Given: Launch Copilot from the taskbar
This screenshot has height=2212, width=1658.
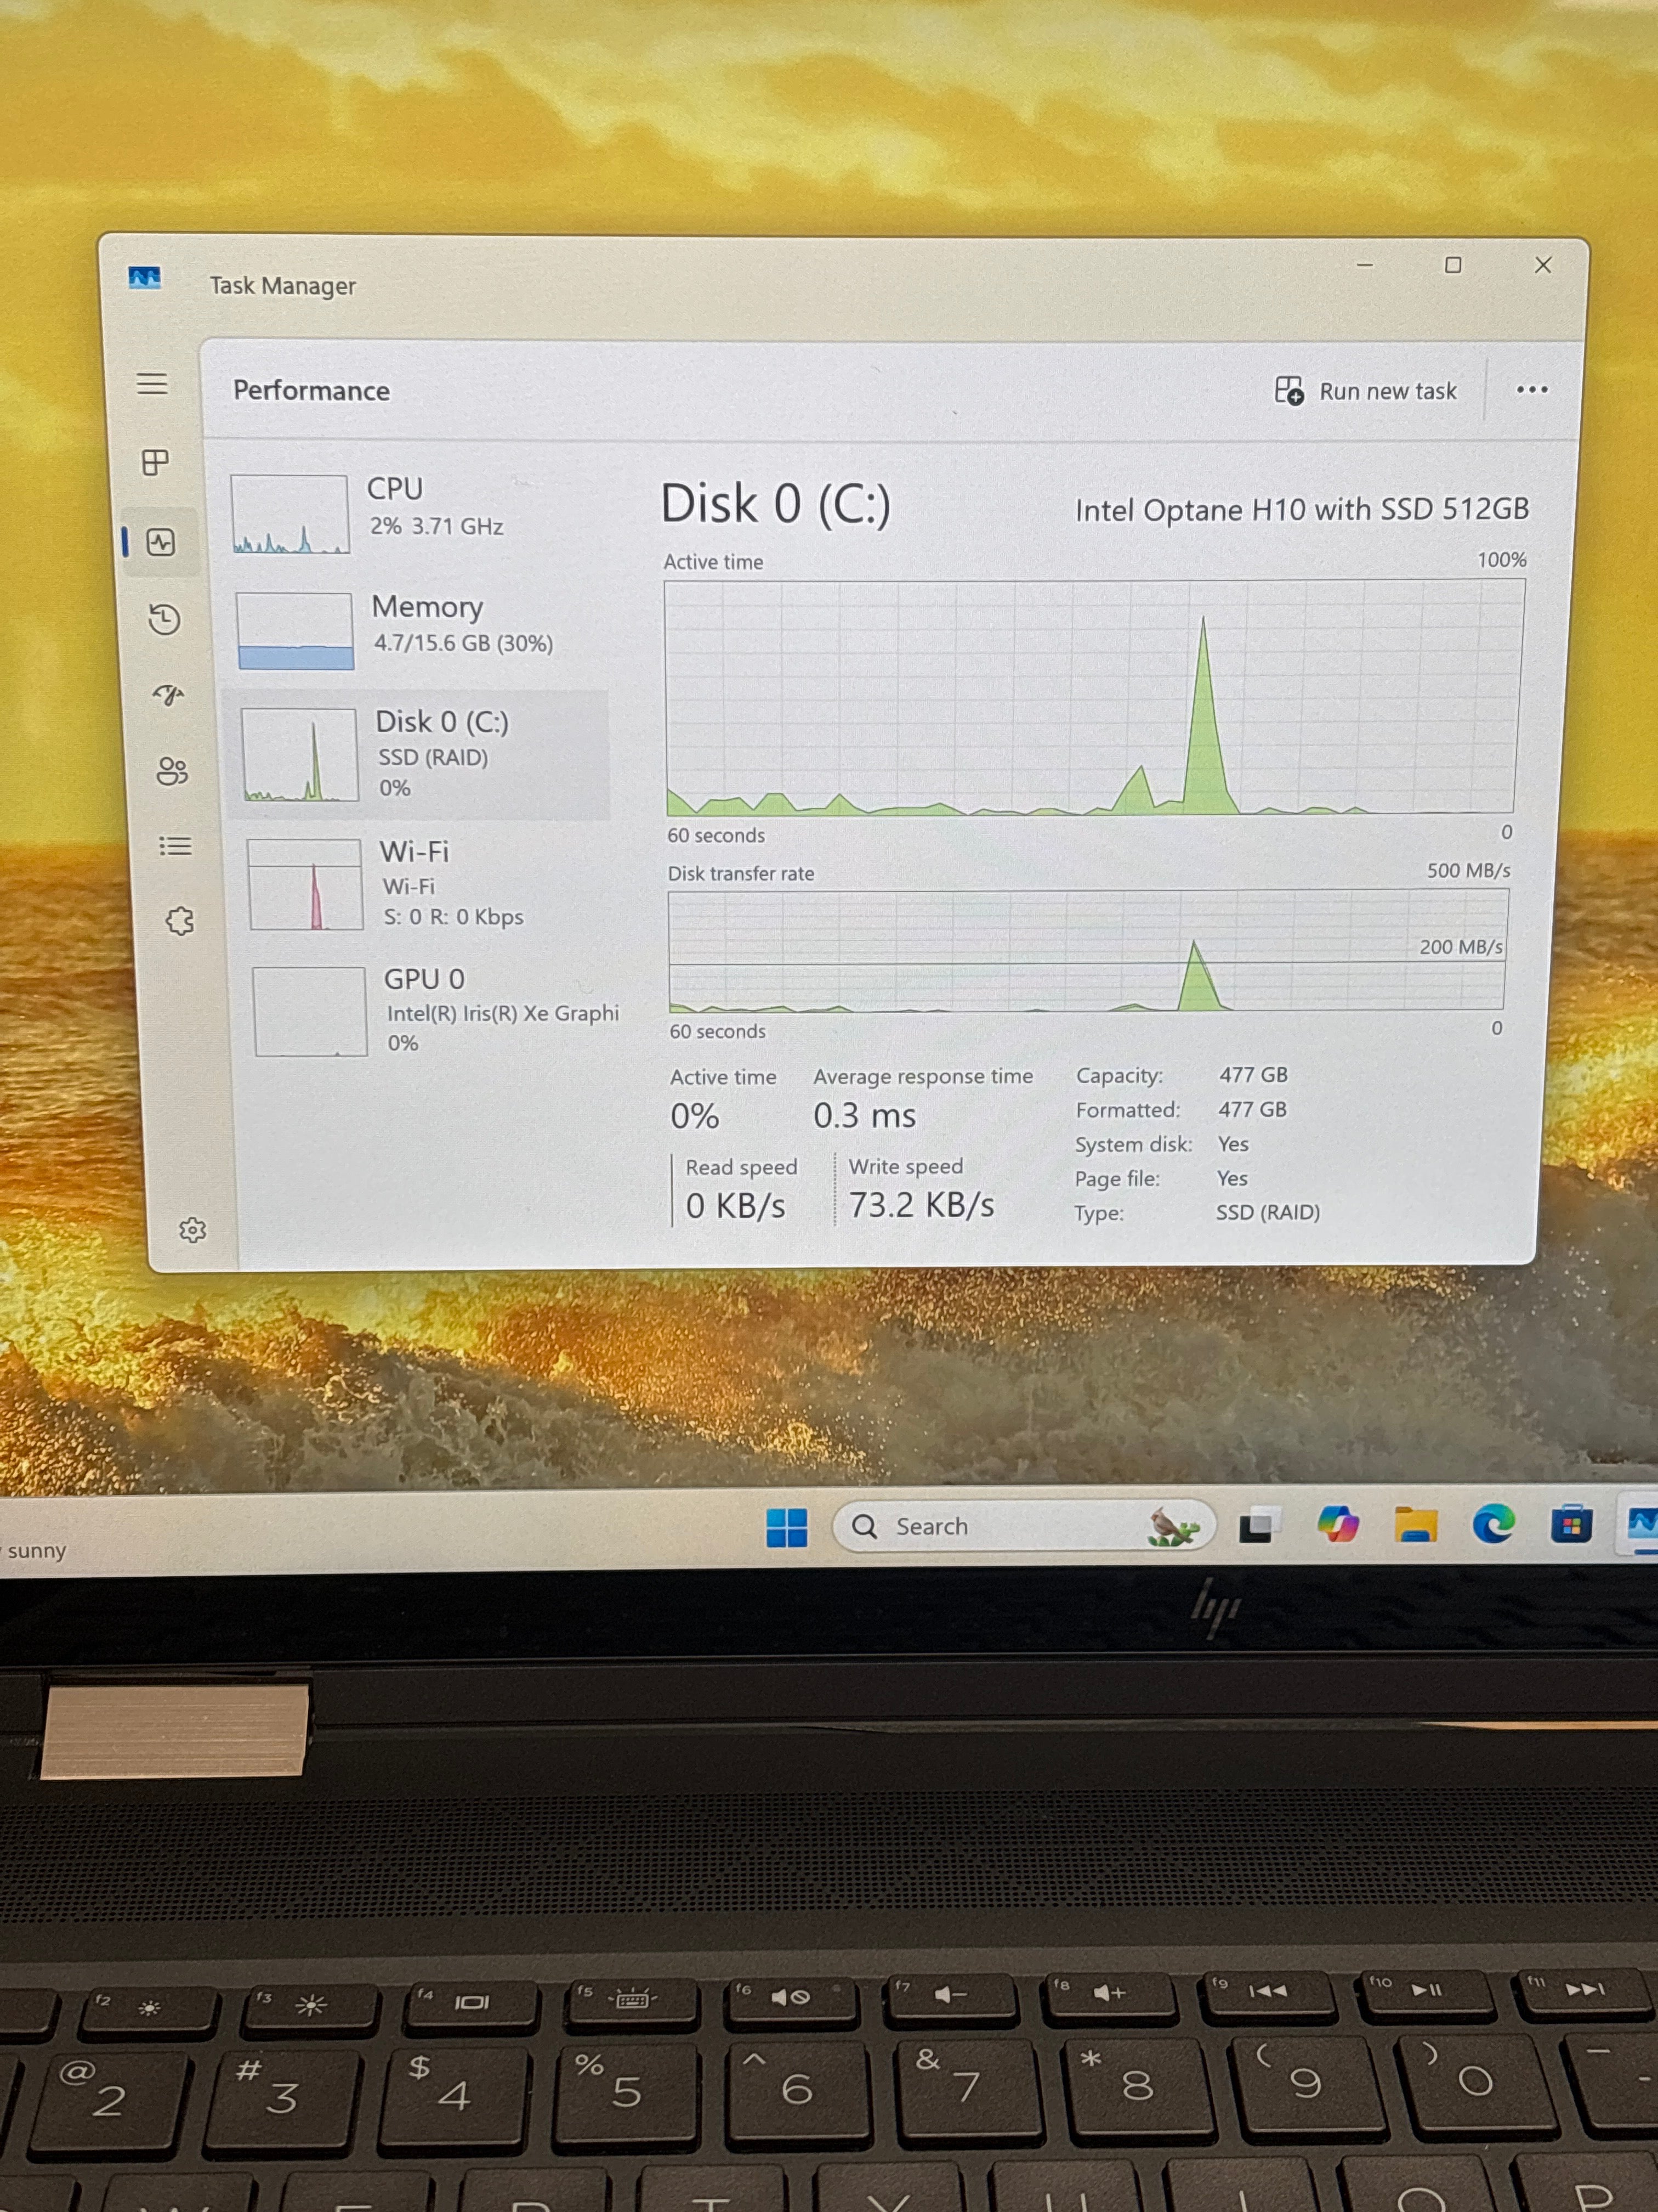Looking at the screenshot, I should 1337,1525.
